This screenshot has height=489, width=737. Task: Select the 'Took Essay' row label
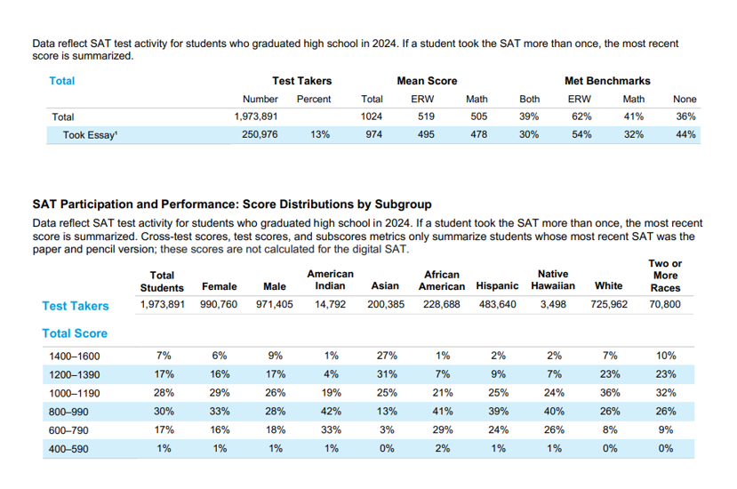91,135
